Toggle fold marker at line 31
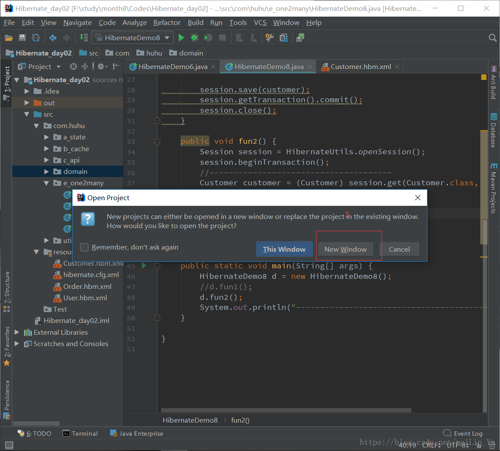 [157, 121]
